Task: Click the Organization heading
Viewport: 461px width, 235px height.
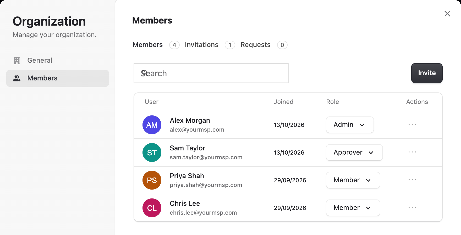Action: coord(49,21)
